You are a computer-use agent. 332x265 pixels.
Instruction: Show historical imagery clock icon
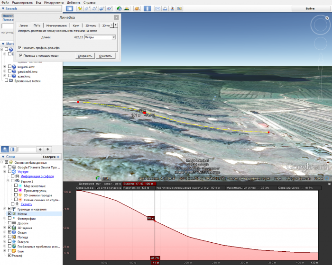(x=119, y=9)
